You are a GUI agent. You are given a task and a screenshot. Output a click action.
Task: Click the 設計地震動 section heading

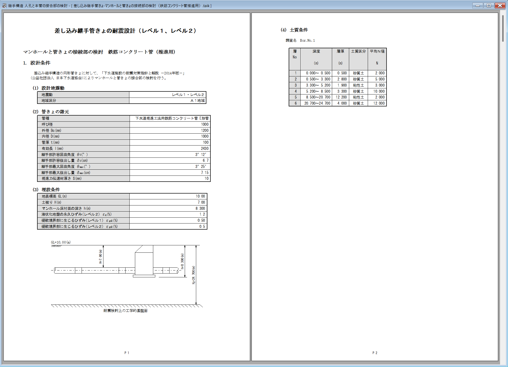pyautogui.click(x=53, y=88)
